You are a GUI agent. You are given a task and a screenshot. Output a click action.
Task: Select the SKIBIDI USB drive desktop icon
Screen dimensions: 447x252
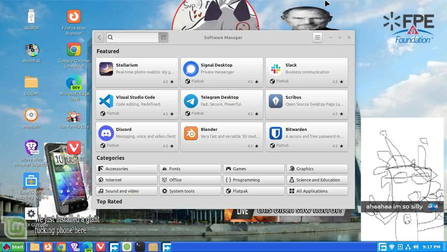coord(31,20)
